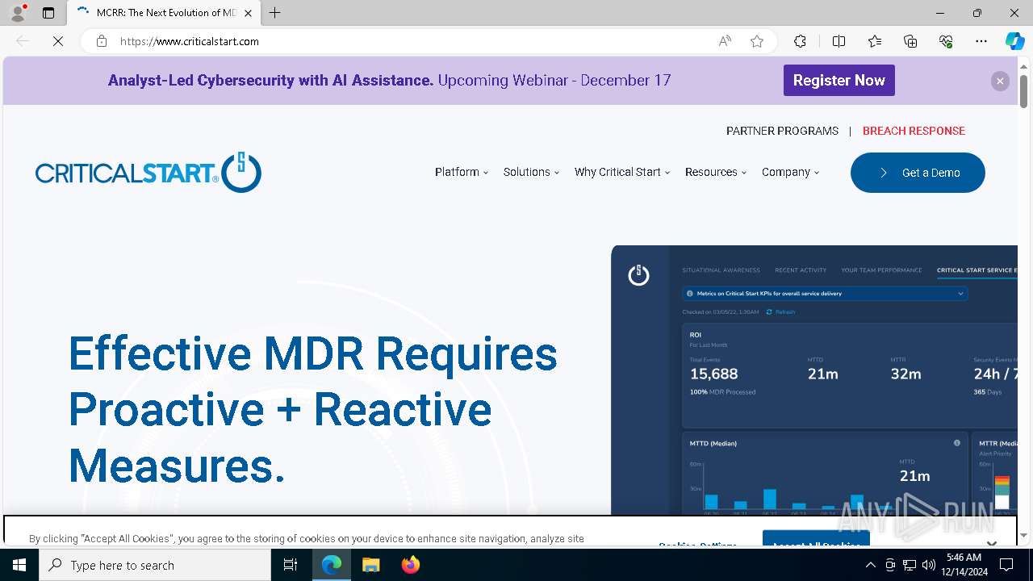
Task: Open the tab actions menu icon
Action: coord(48,13)
